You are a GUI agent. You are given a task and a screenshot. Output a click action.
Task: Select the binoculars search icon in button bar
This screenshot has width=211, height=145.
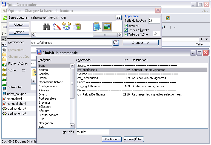(46, 27)
